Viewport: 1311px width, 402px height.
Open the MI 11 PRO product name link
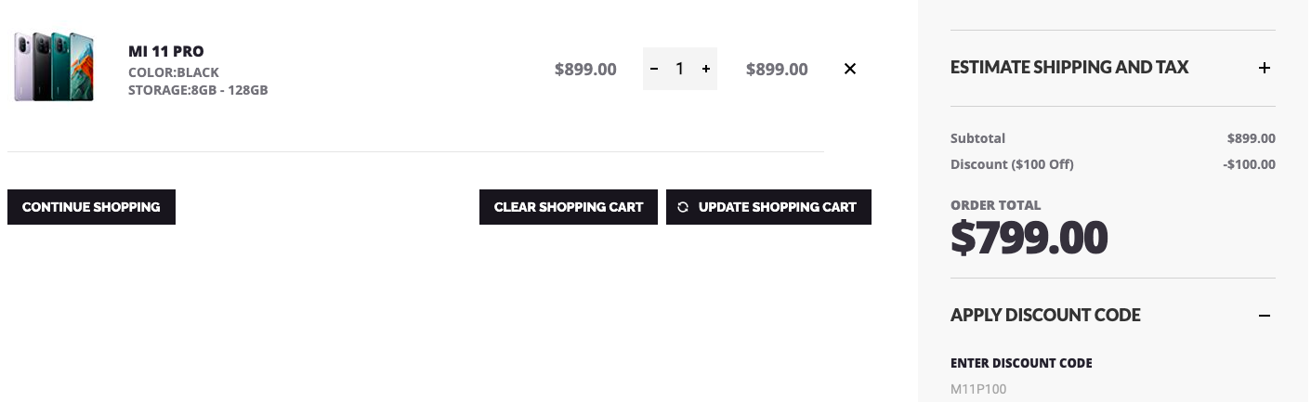[x=166, y=51]
